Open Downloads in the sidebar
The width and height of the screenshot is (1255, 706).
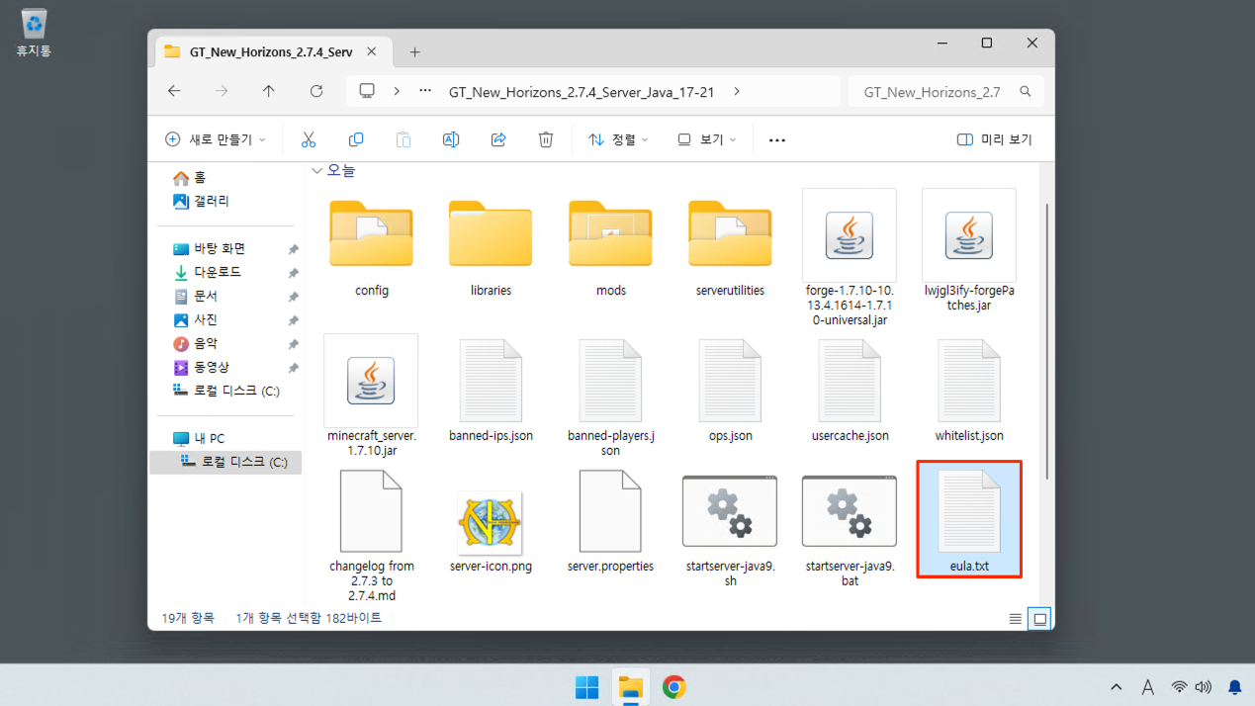pyautogui.click(x=208, y=272)
